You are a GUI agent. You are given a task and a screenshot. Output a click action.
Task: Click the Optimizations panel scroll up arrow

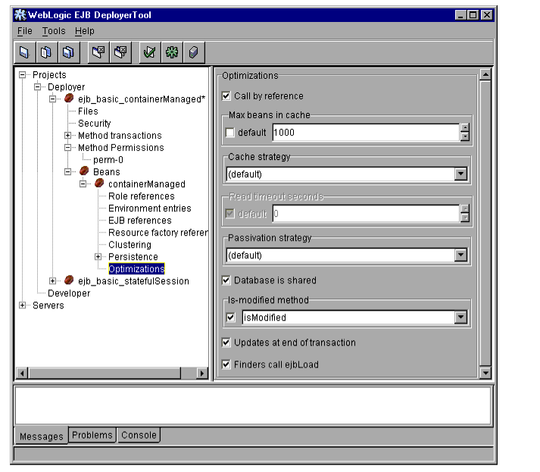click(x=485, y=74)
